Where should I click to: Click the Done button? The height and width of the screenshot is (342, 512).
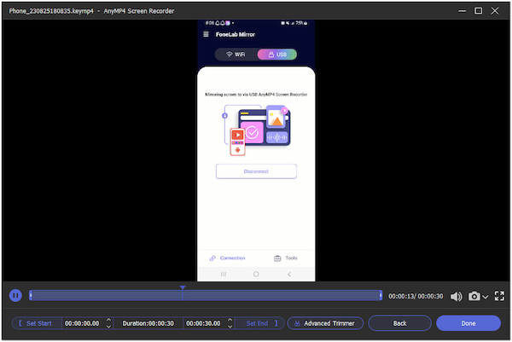468,323
